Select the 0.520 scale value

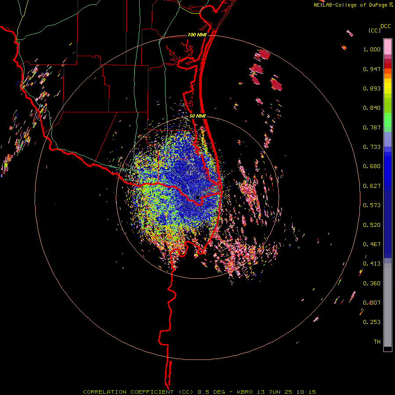pos(372,225)
